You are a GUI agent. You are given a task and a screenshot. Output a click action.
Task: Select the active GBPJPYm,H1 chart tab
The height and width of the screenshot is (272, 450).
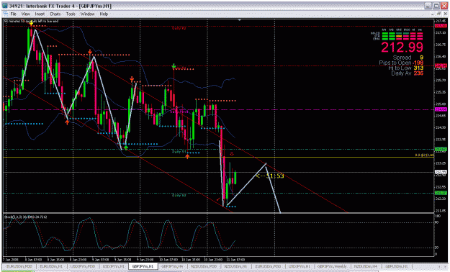click(x=143, y=266)
